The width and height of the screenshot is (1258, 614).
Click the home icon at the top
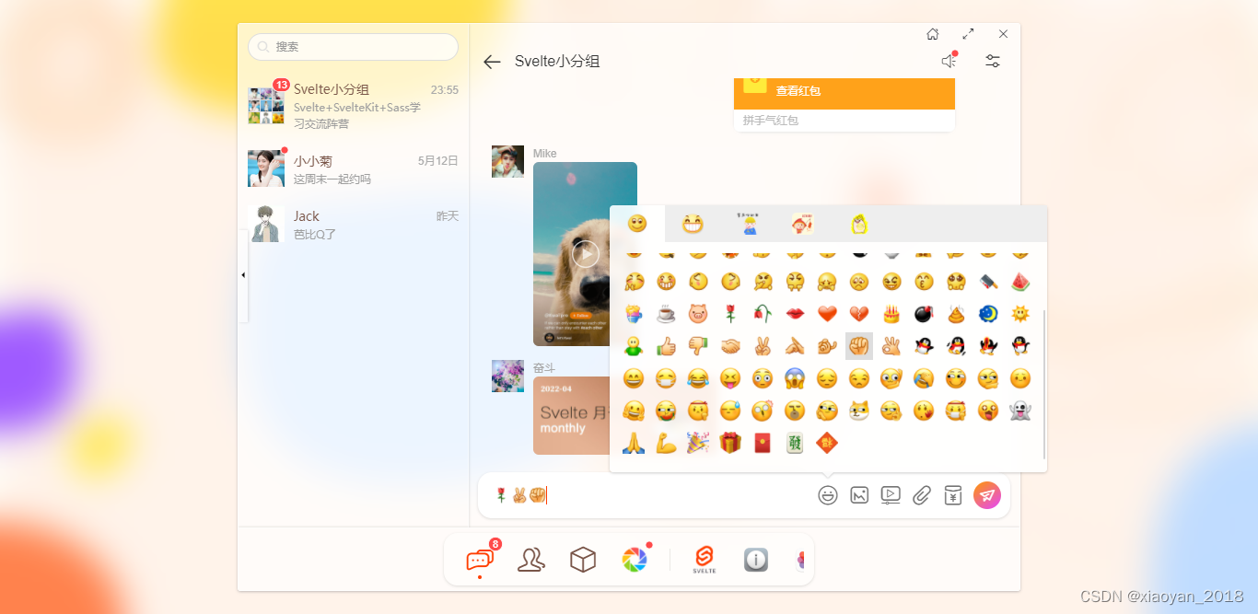tap(932, 33)
